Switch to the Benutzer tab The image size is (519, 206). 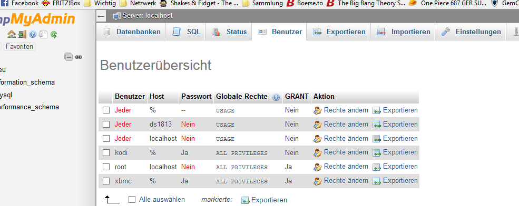click(279, 32)
